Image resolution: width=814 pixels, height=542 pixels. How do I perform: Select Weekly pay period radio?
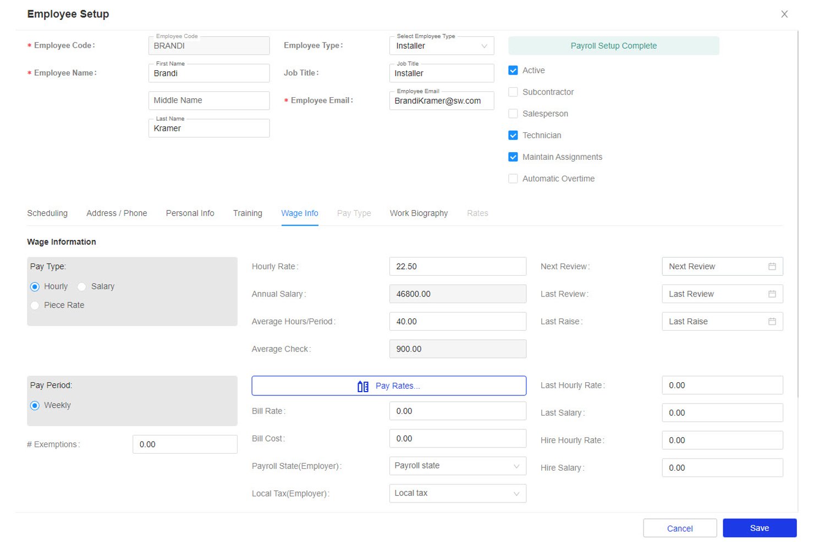35,405
